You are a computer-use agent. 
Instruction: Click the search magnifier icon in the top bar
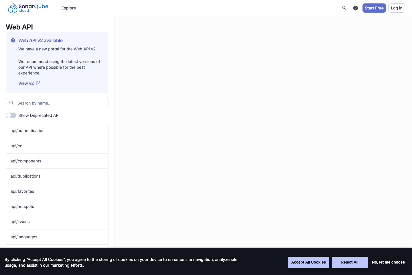pyautogui.click(x=344, y=8)
